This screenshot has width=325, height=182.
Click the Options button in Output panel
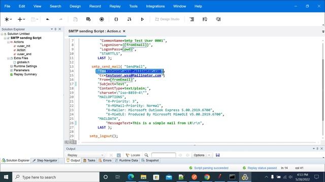point(199,155)
